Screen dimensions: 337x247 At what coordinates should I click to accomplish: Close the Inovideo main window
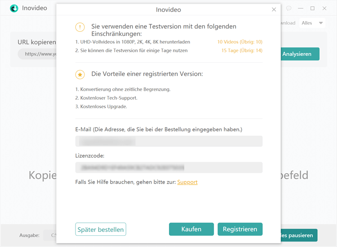tap(324, 9)
